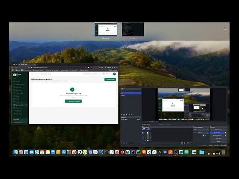Open virtual camera settings gear in OBS
This screenshot has height=179, width=239.
(226, 136)
